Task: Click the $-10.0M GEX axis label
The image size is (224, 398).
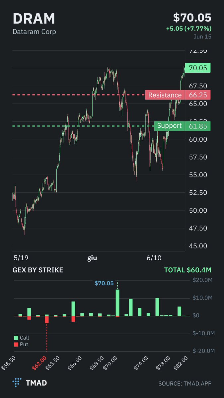Action: click(203, 333)
